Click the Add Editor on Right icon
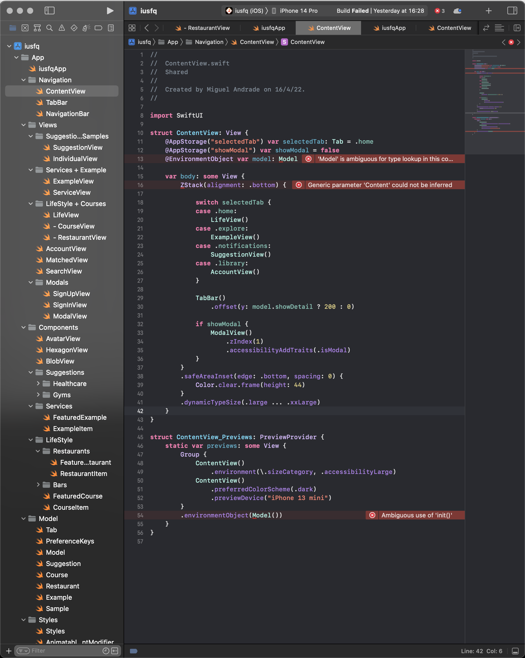Image resolution: width=525 pixels, height=658 pixels. (517, 28)
